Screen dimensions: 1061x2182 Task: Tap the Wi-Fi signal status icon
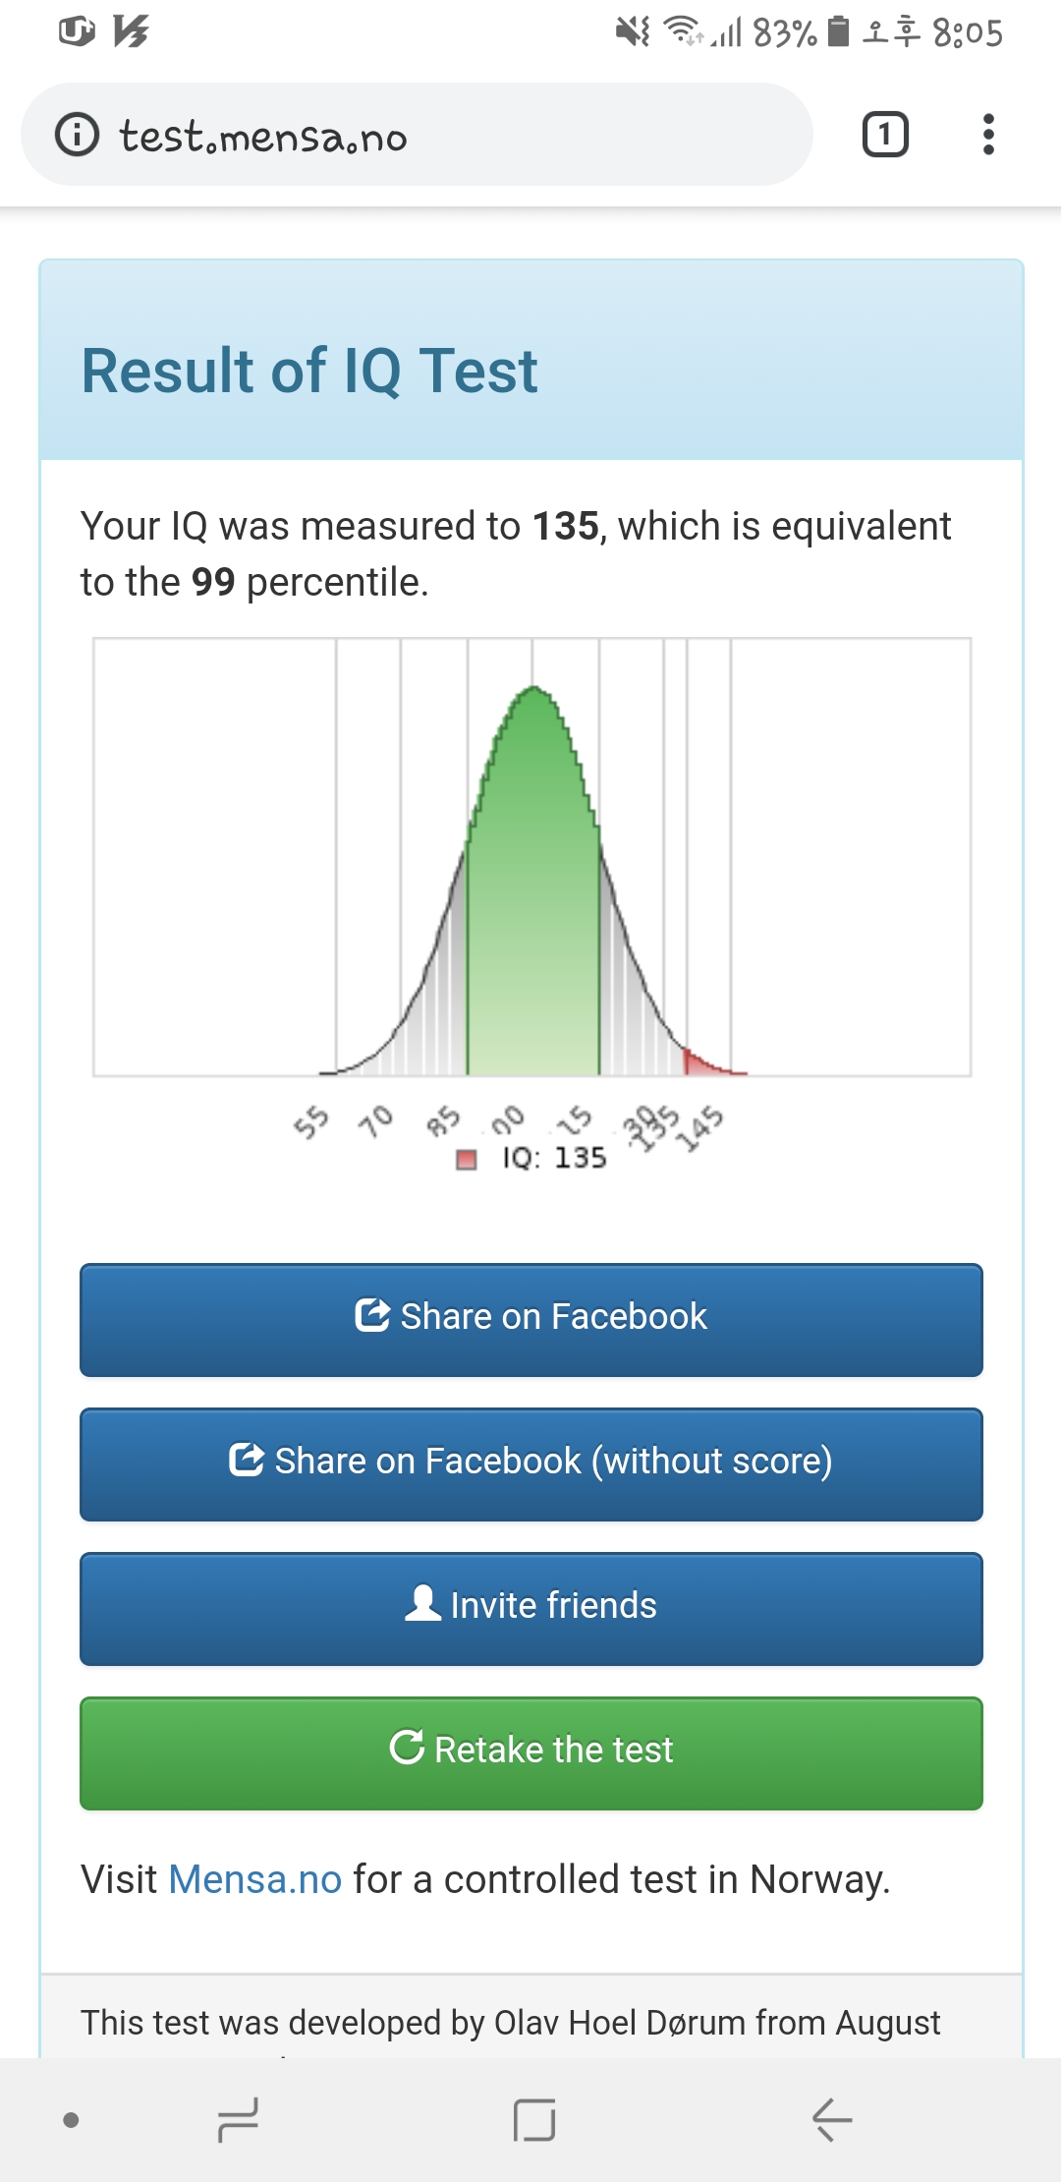(x=683, y=31)
